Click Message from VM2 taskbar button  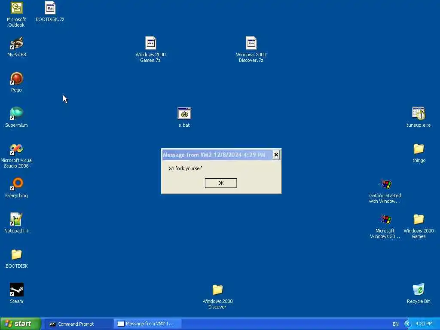pyautogui.click(x=147, y=324)
